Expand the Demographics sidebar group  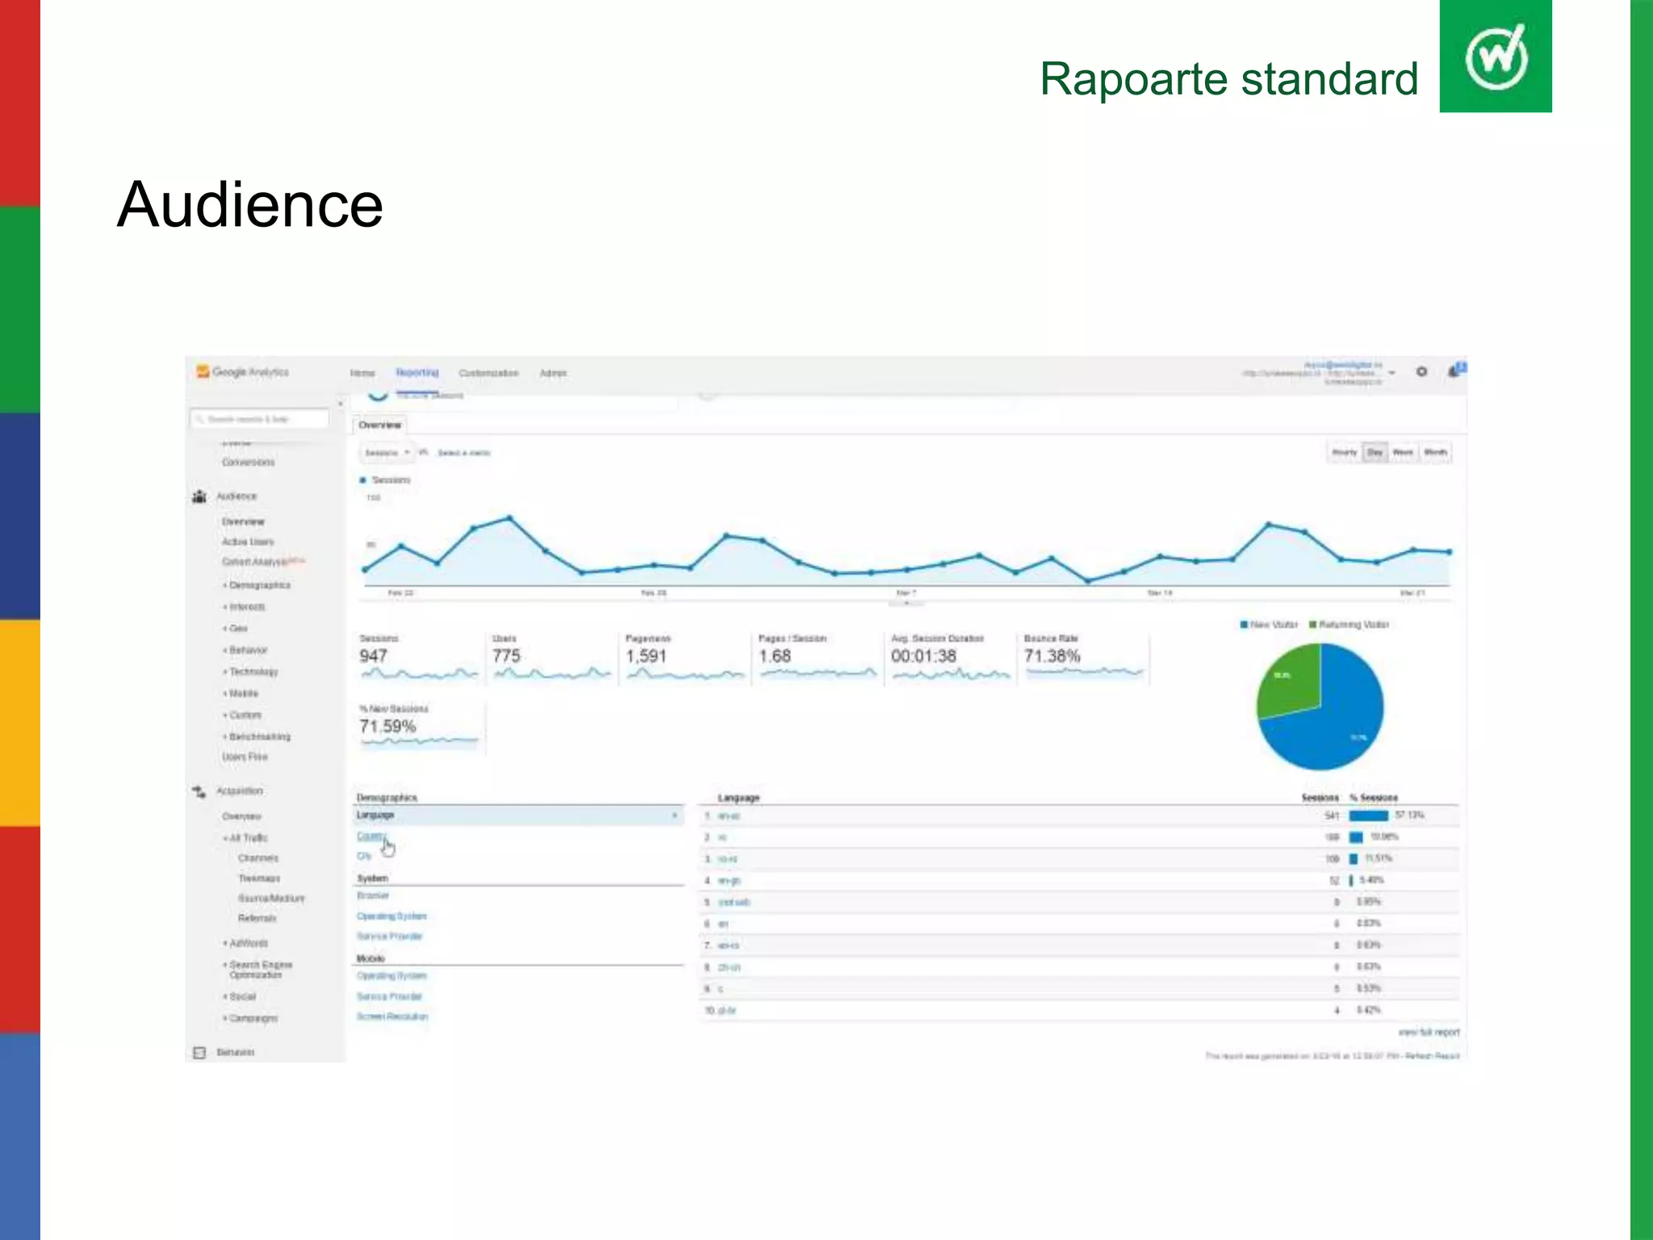point(258,585)
